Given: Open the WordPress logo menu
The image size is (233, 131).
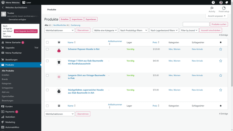Looking at the screenshot, I should (3, 2).
